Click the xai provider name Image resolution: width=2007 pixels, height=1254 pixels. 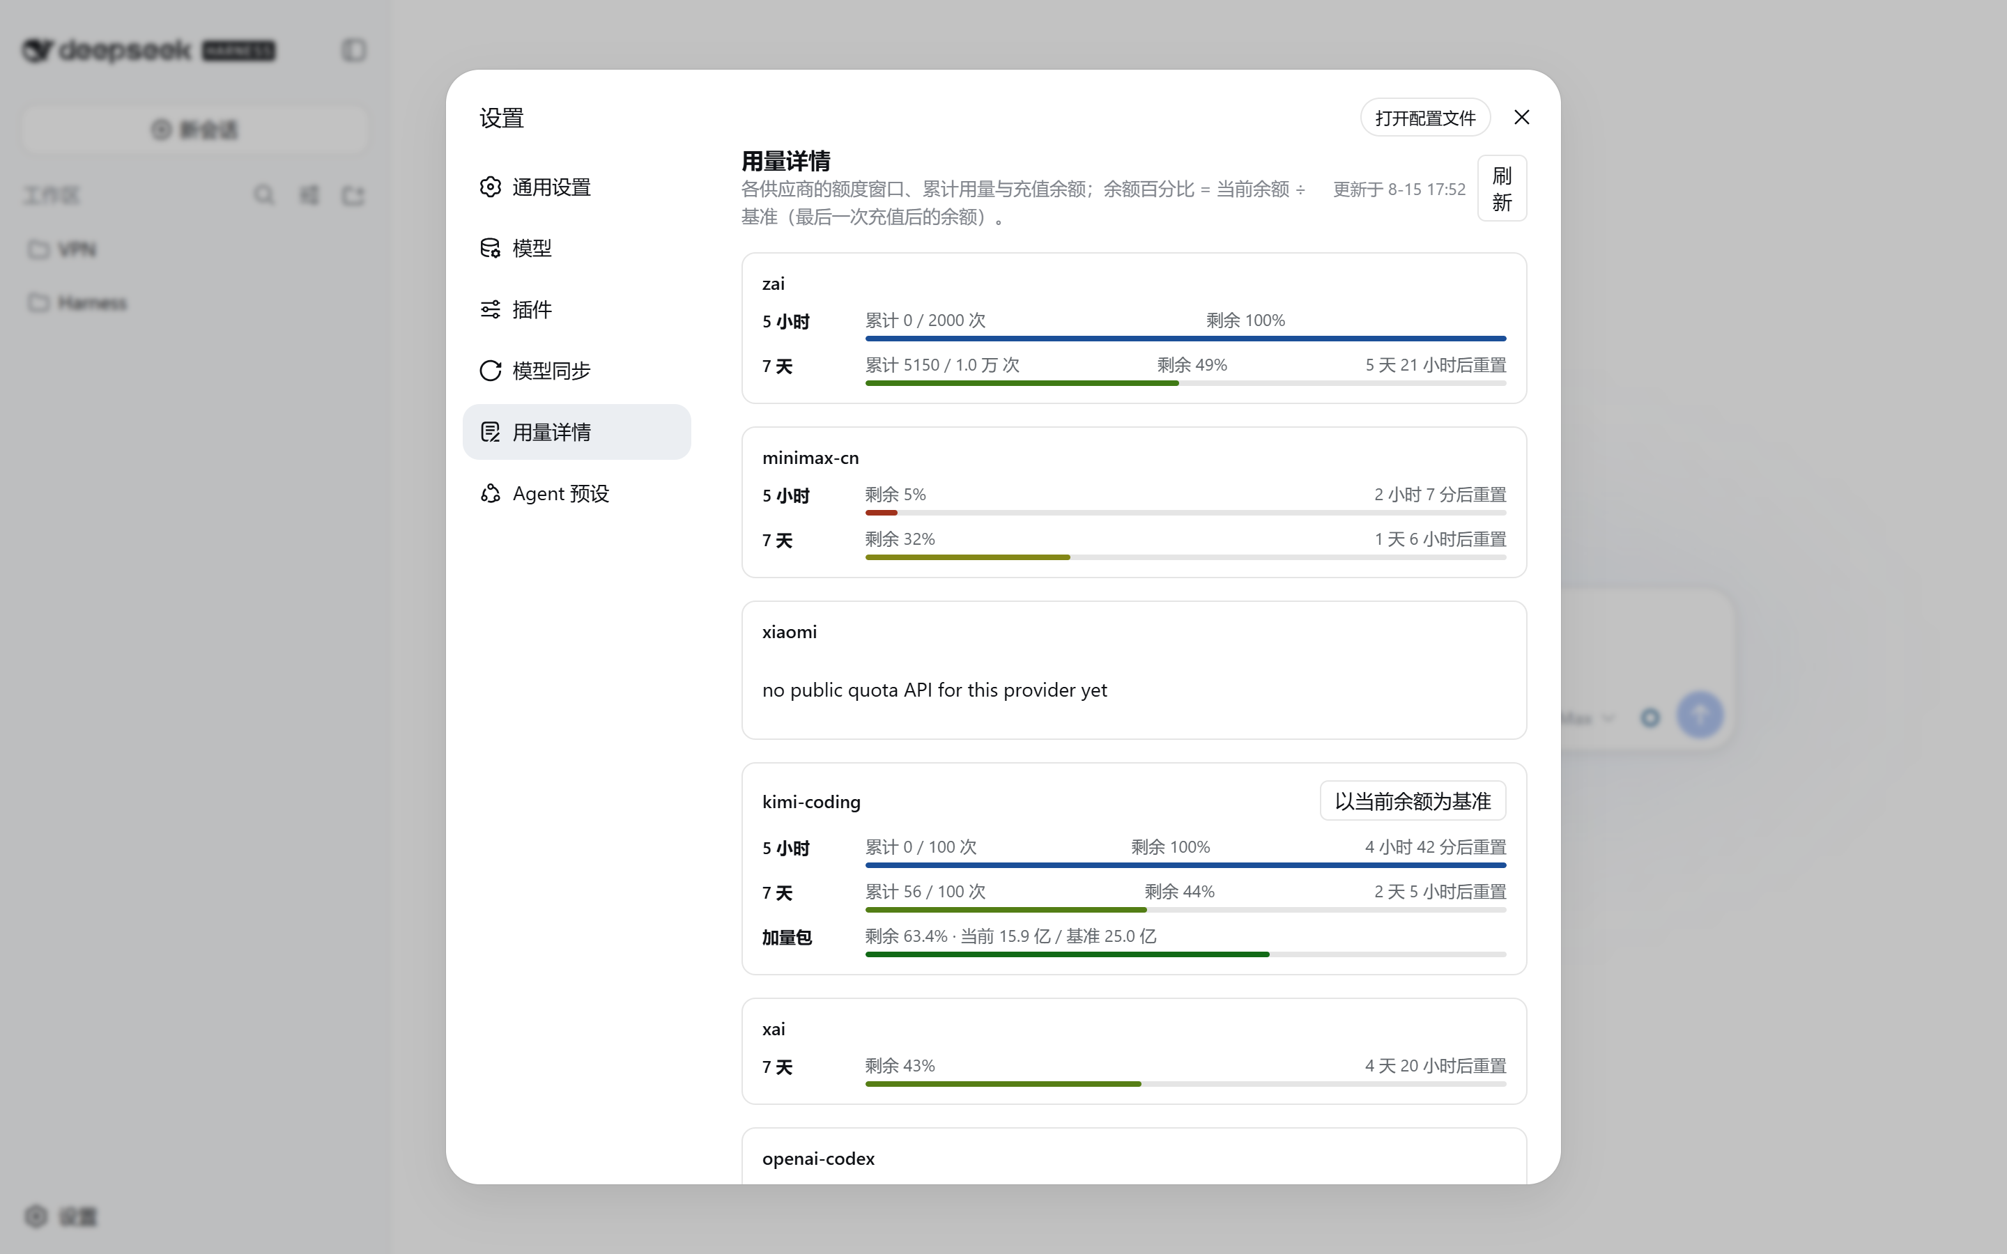[x=773, y=1029]
